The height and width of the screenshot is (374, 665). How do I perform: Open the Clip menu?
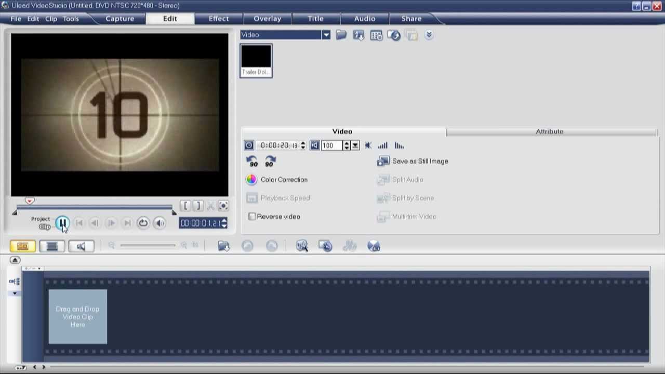(51, 19)
